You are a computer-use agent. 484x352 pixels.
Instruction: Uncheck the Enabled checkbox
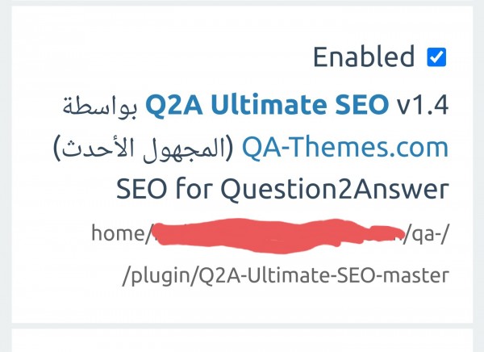point(436,57)
